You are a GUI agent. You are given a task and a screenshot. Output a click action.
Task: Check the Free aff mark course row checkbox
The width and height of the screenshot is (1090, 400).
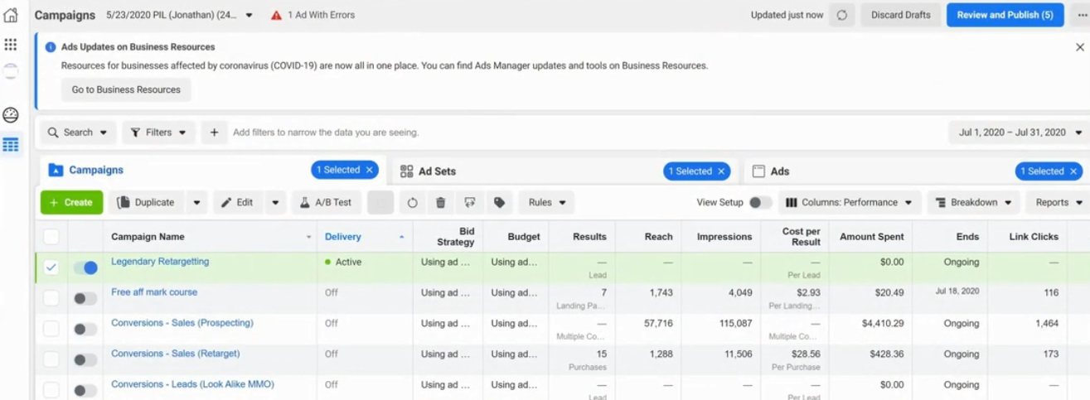click(51, 298)
